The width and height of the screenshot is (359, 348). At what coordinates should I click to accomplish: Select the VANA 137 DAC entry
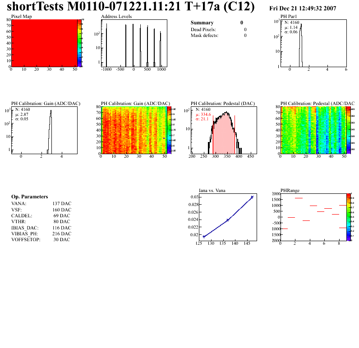coord(41,203)
